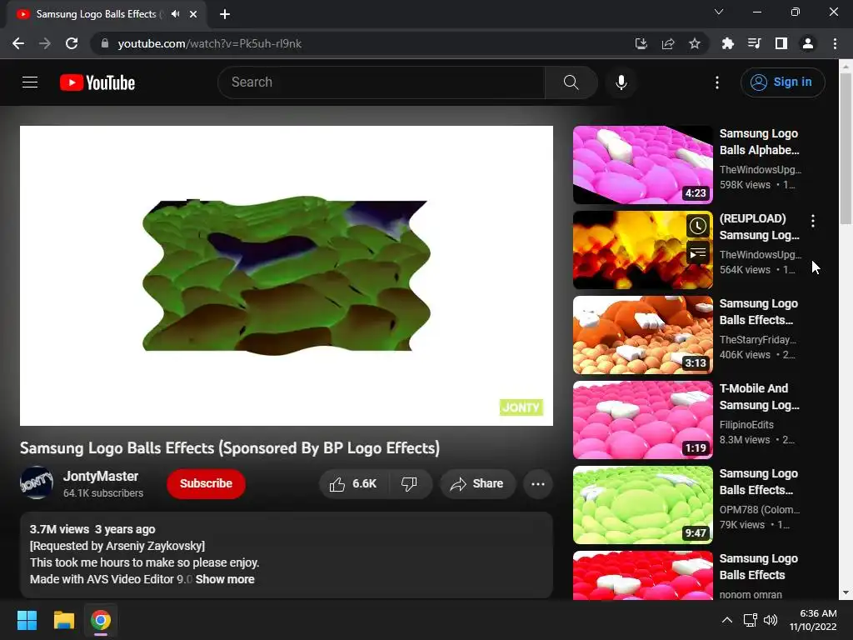
Task: Open JontyMaster channel name link
Action: tap(101, 476)
